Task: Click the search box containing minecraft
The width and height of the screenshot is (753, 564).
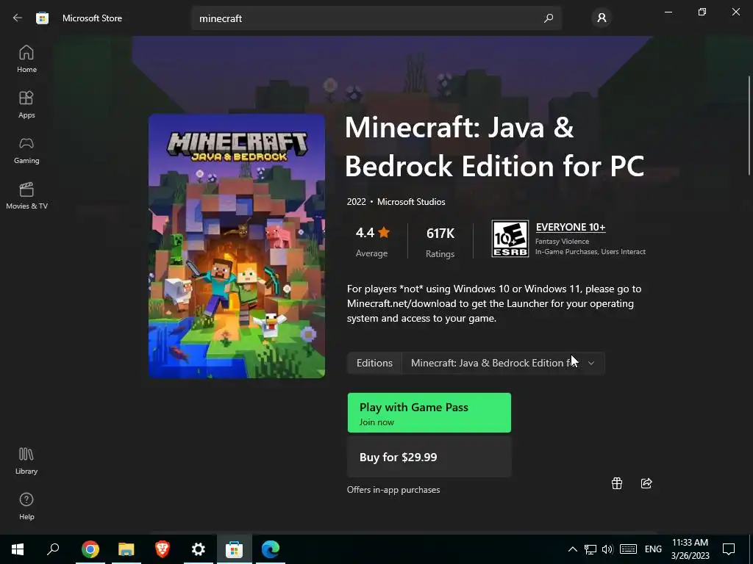Action: click(x=376, y=18)
